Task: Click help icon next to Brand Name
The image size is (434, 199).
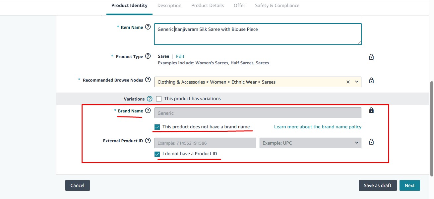Action: point(148,111)
